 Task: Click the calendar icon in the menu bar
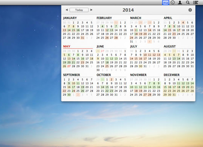[165, 3]
